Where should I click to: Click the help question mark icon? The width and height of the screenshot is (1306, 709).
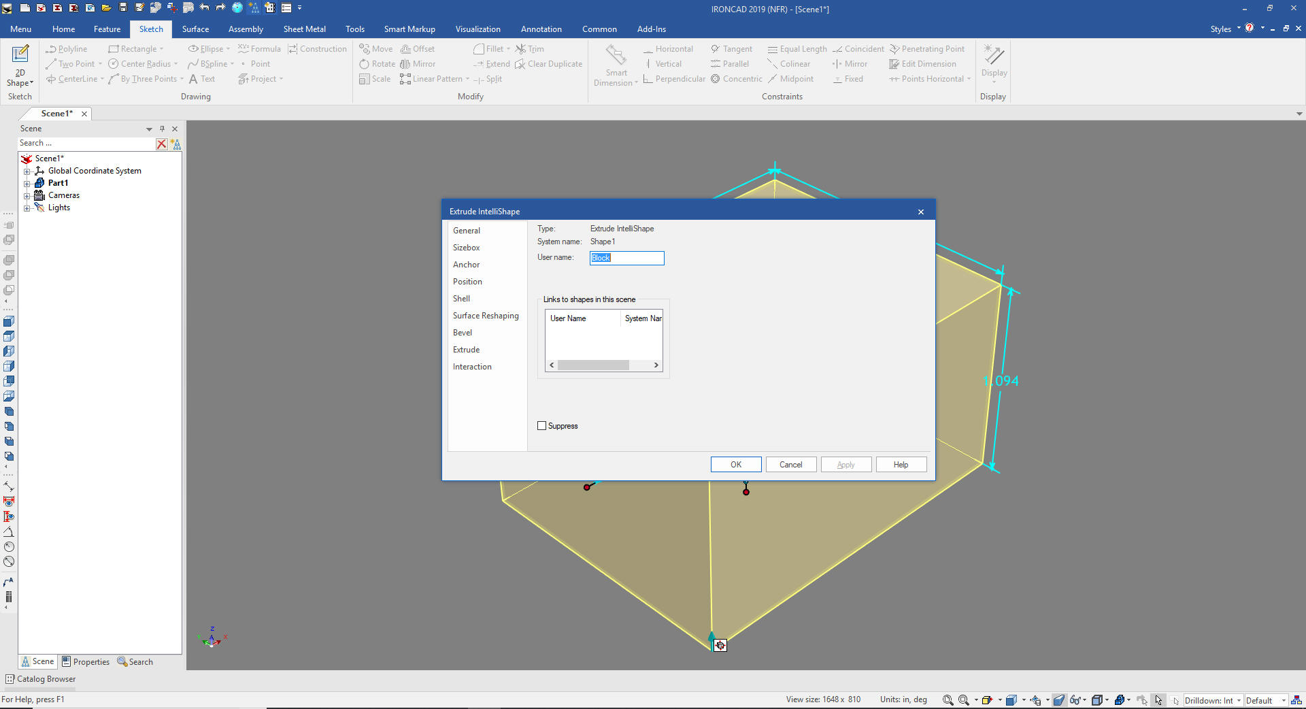pyautogui.click(x=1250, y=29)
